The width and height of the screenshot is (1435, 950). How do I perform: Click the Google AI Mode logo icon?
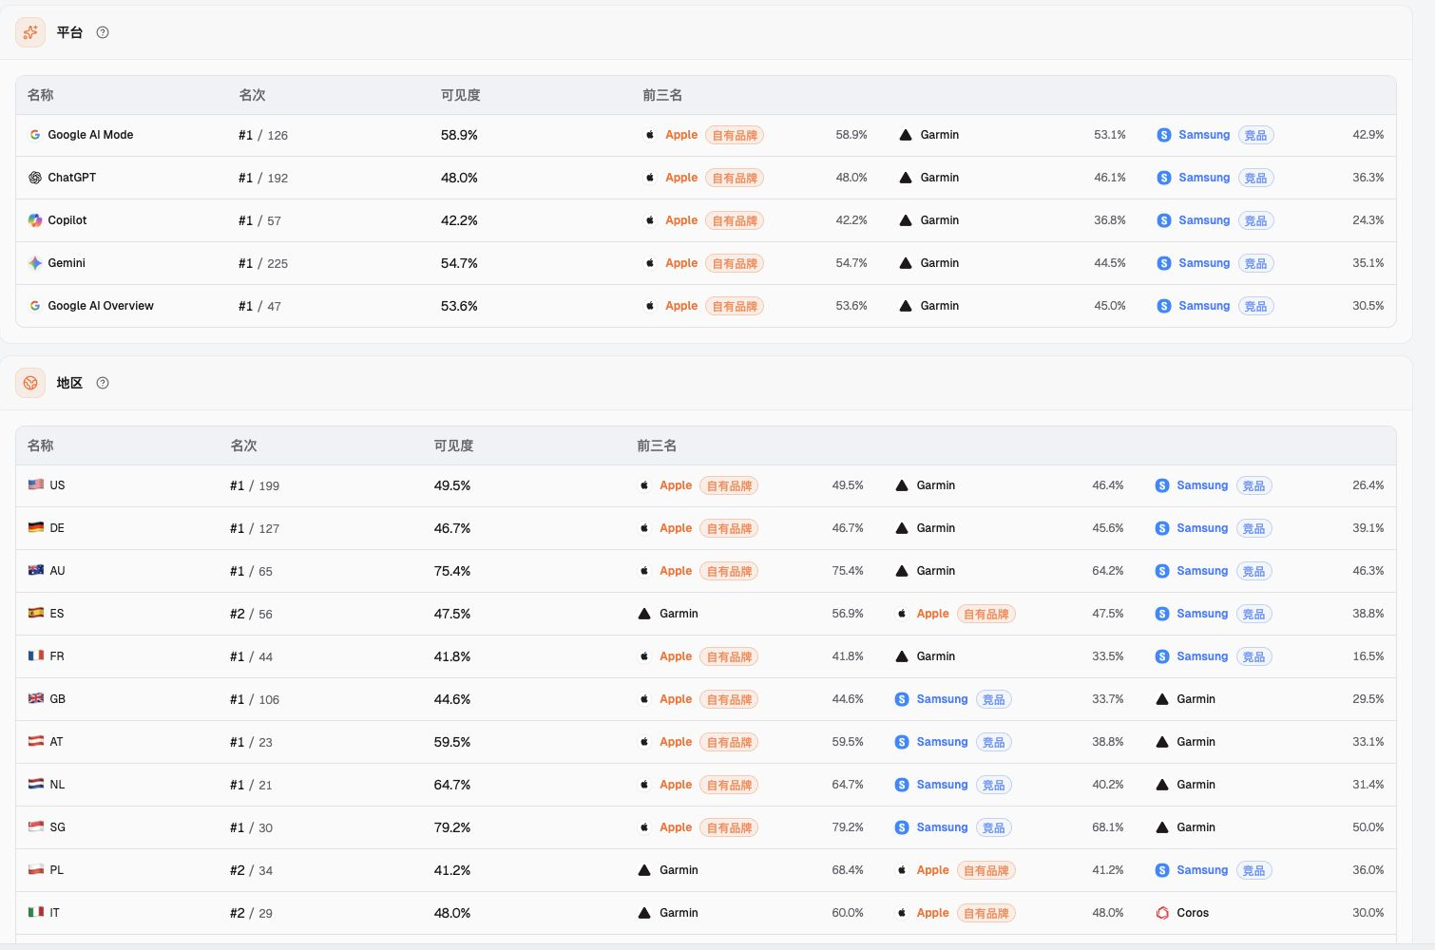click(35, 135)
